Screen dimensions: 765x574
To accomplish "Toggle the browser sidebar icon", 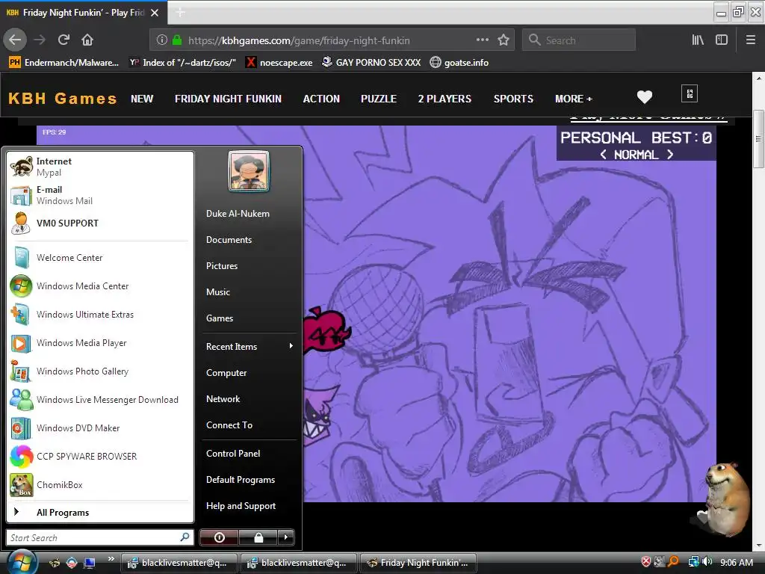I will tap(722, 40).
